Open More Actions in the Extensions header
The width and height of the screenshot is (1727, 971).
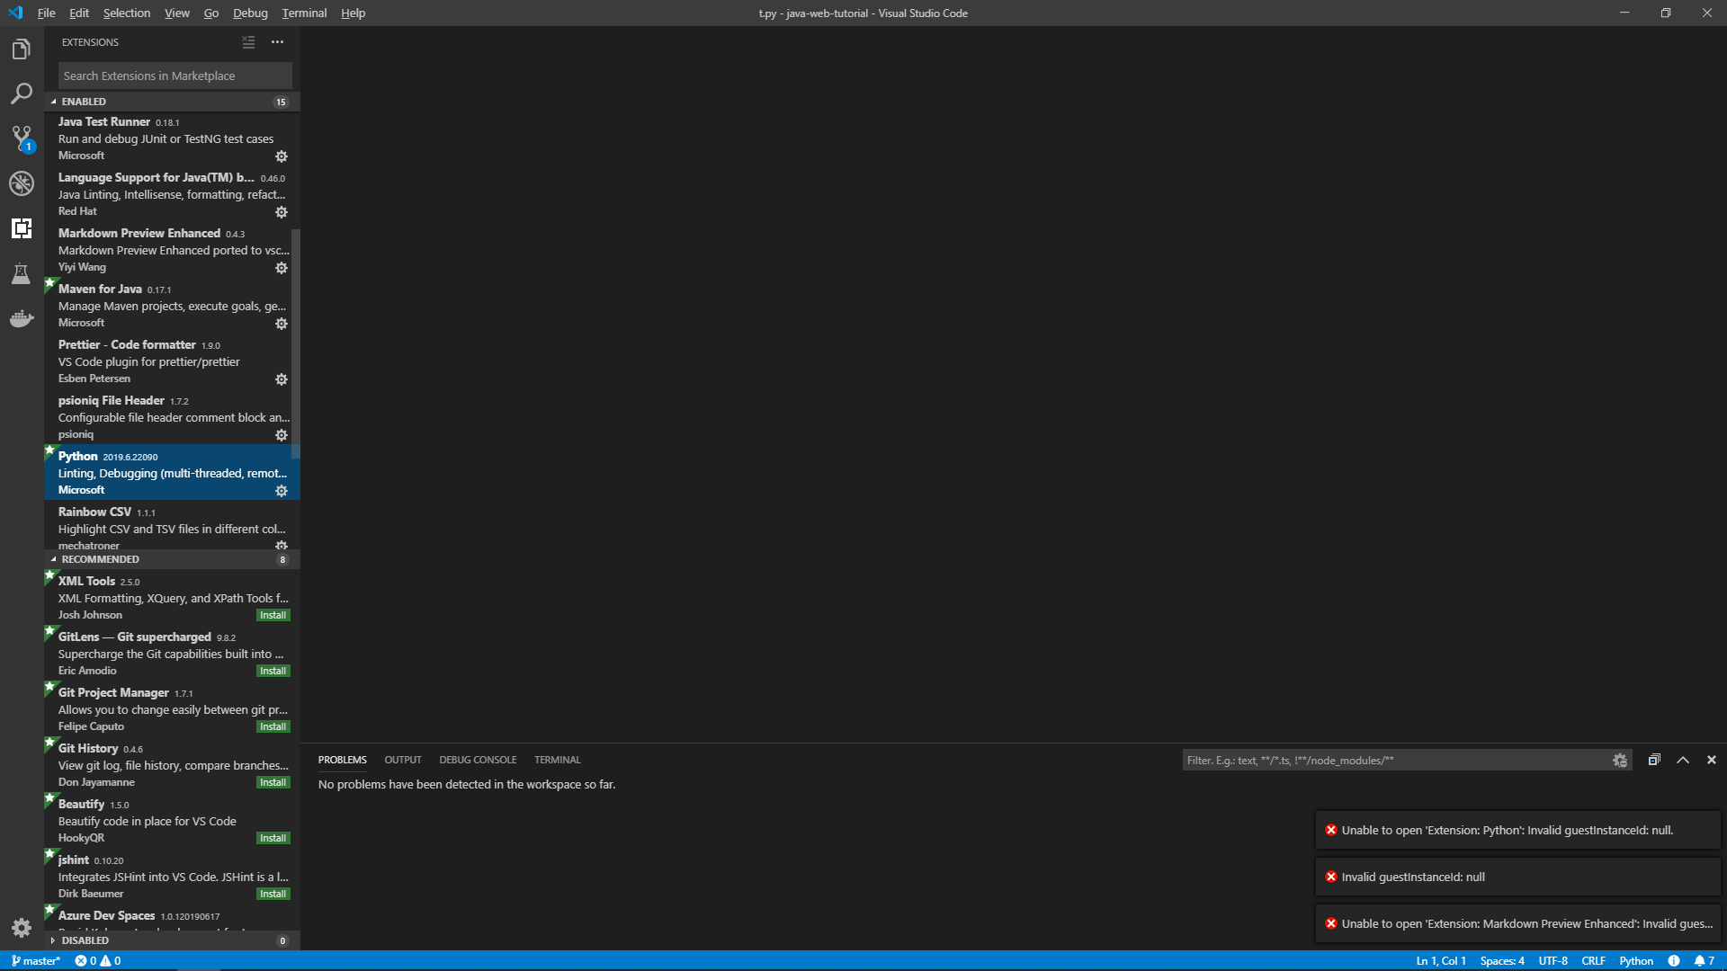point(277,41)
